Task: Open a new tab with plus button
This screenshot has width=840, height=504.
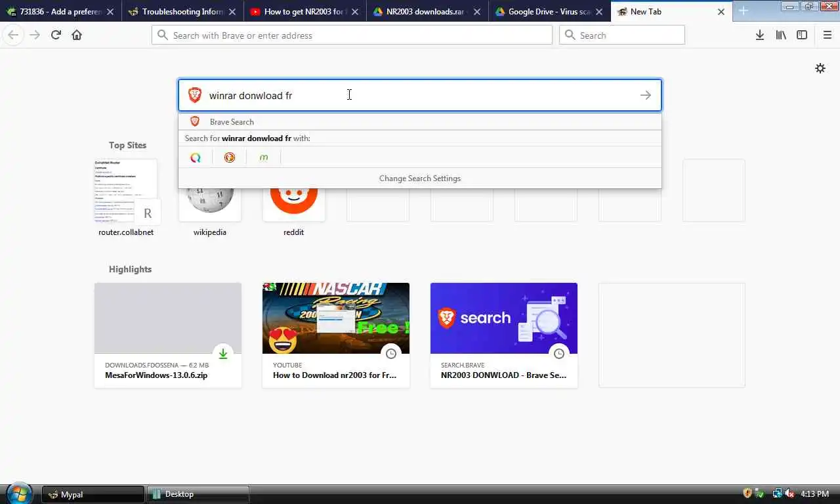Action: (x=743, y=11)
